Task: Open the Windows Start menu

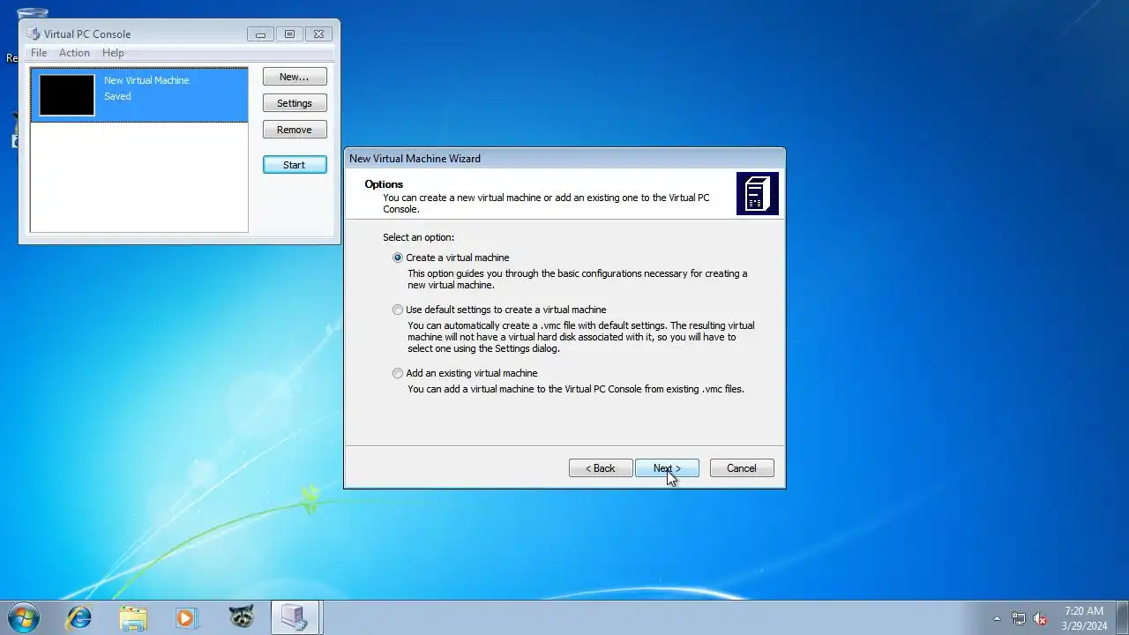Action: (x=24, y=617)
